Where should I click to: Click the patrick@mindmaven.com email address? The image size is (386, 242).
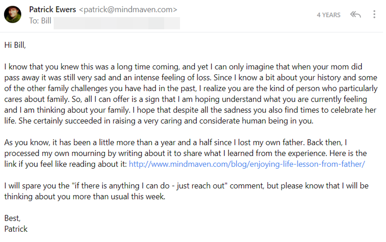tap(128, 9)
